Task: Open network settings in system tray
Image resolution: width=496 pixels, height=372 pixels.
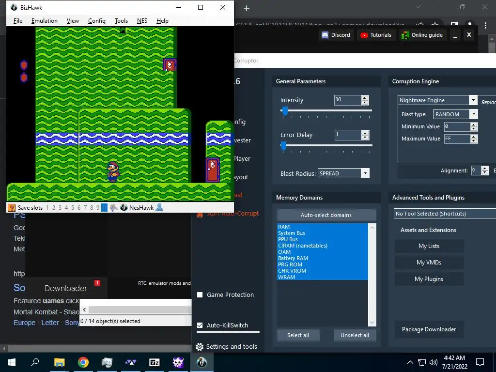Action: 422,362
